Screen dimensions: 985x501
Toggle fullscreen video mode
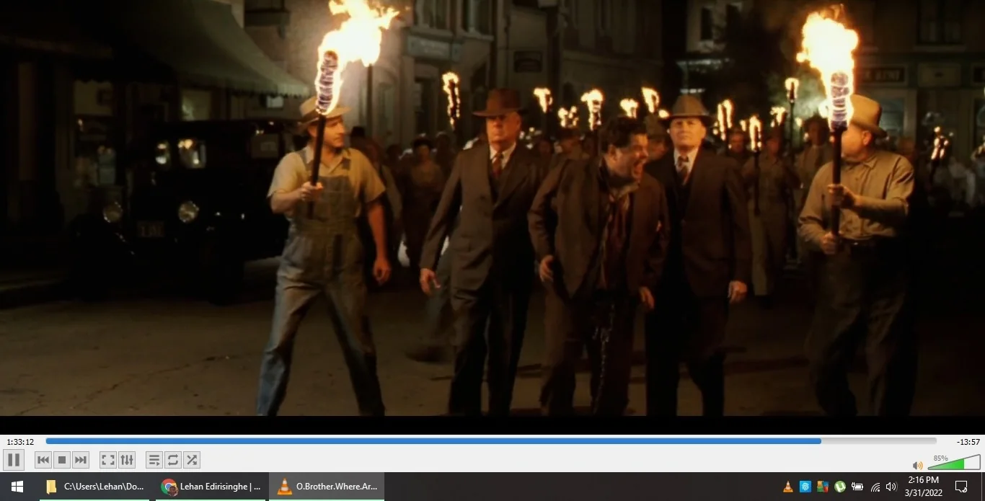107,460
